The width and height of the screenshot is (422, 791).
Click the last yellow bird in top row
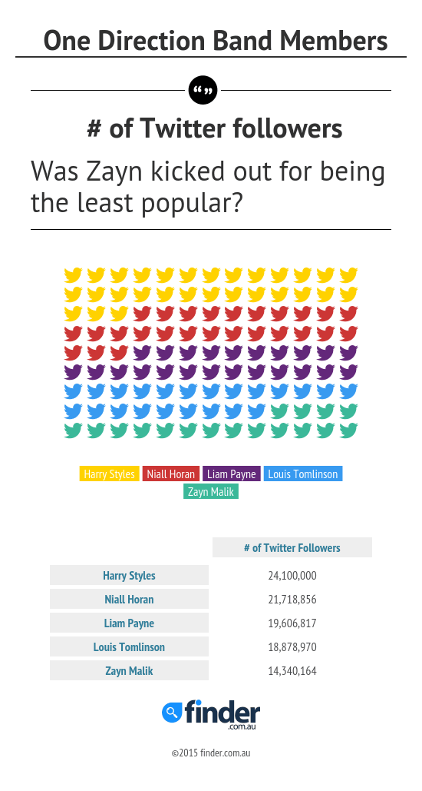348,275
